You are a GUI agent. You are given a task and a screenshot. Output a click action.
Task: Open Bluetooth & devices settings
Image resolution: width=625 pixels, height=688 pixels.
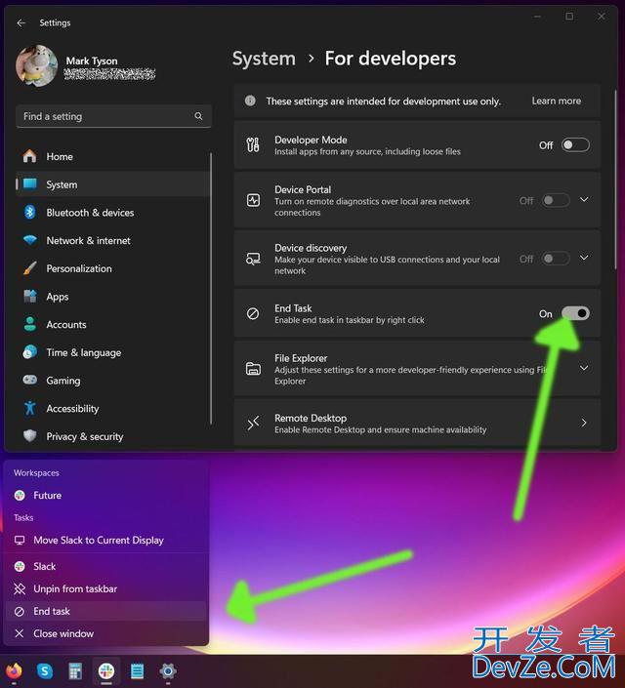pyautogui.click(x=113, y=213)
